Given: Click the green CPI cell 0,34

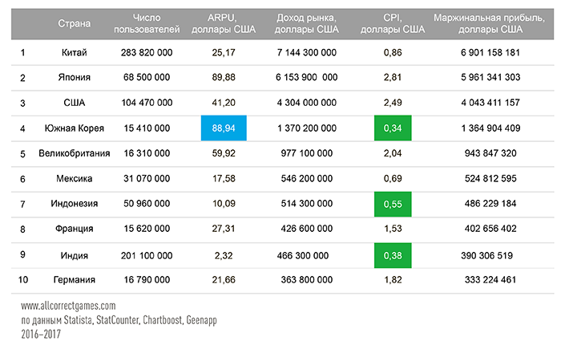Looking at the screenshot, I should click(x=393, y=128).
